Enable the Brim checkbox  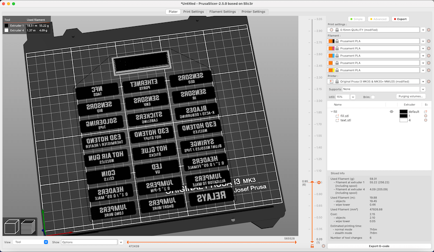coord(373,97)
